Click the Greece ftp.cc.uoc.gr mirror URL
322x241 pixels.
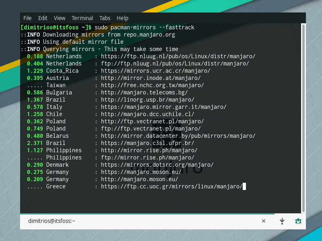click(x=171, y=186)
